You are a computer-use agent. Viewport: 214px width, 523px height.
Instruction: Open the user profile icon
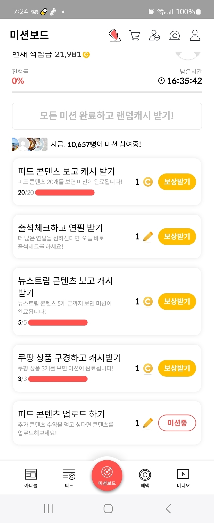click(195, 35)
